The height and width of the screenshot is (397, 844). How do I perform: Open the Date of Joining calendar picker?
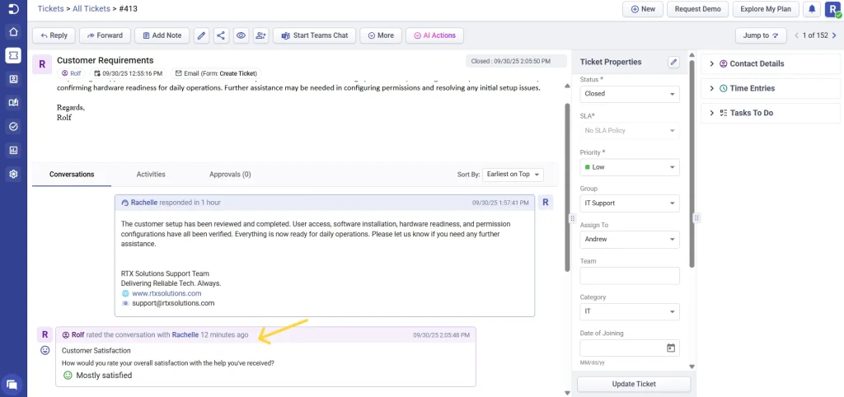pos(671,348)
